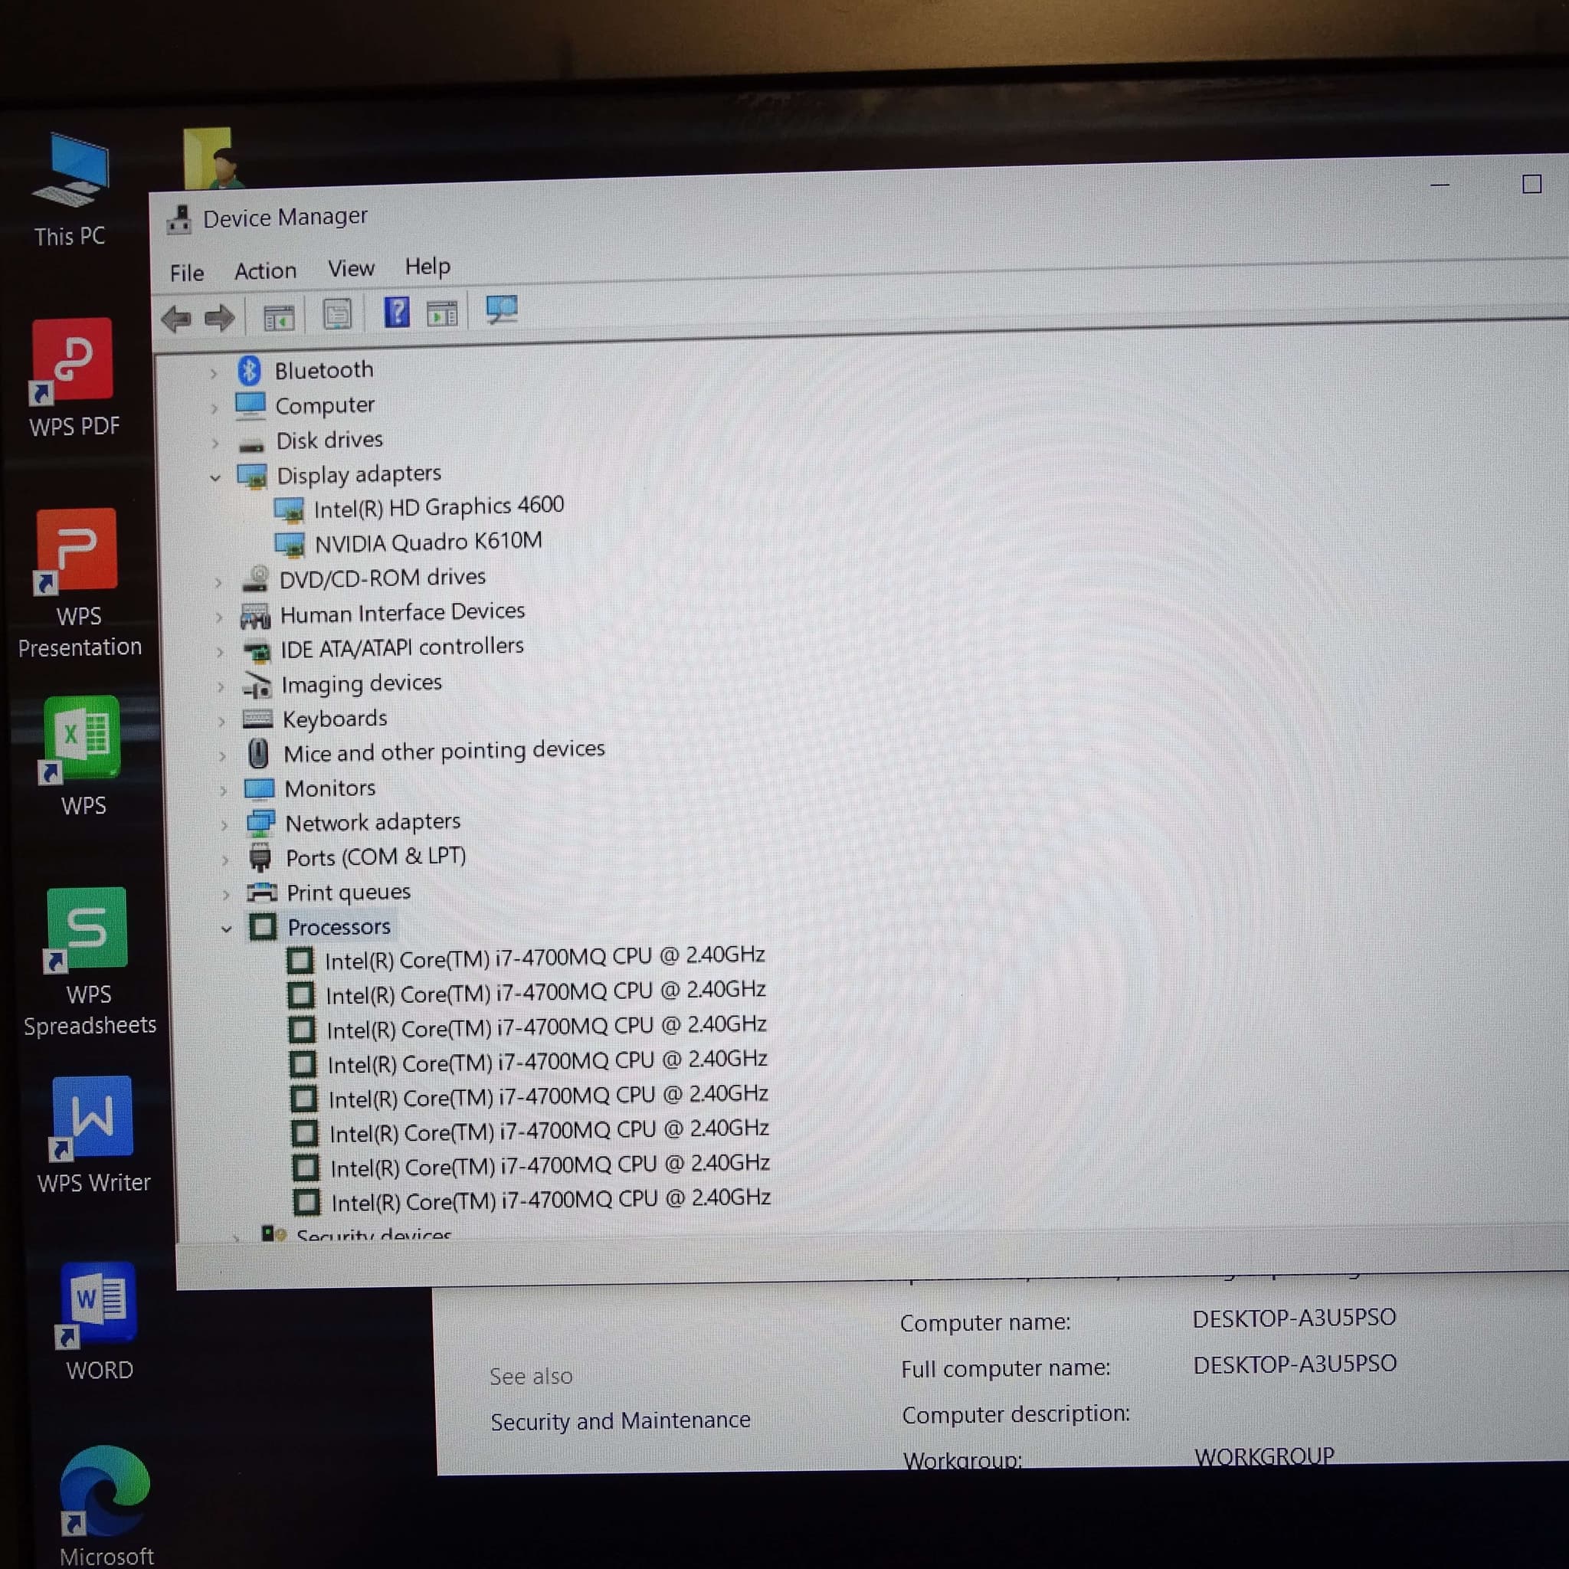Expand the IDE ATA/ATAPI controllers node
Image resolution: width=1569 pixels, height=1569 pixels.
coord(219,652)
